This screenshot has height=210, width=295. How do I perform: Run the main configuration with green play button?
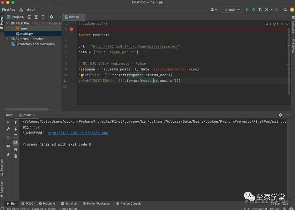pyautogui.click(x=247, y=10)
